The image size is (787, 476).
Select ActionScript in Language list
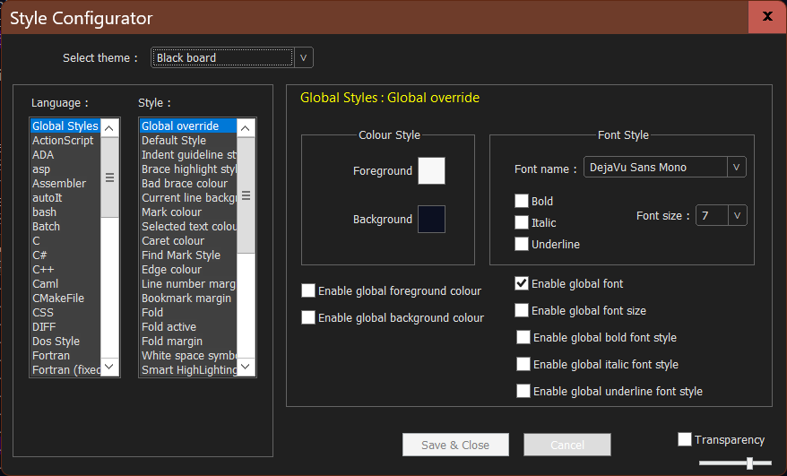click(65, 141)
